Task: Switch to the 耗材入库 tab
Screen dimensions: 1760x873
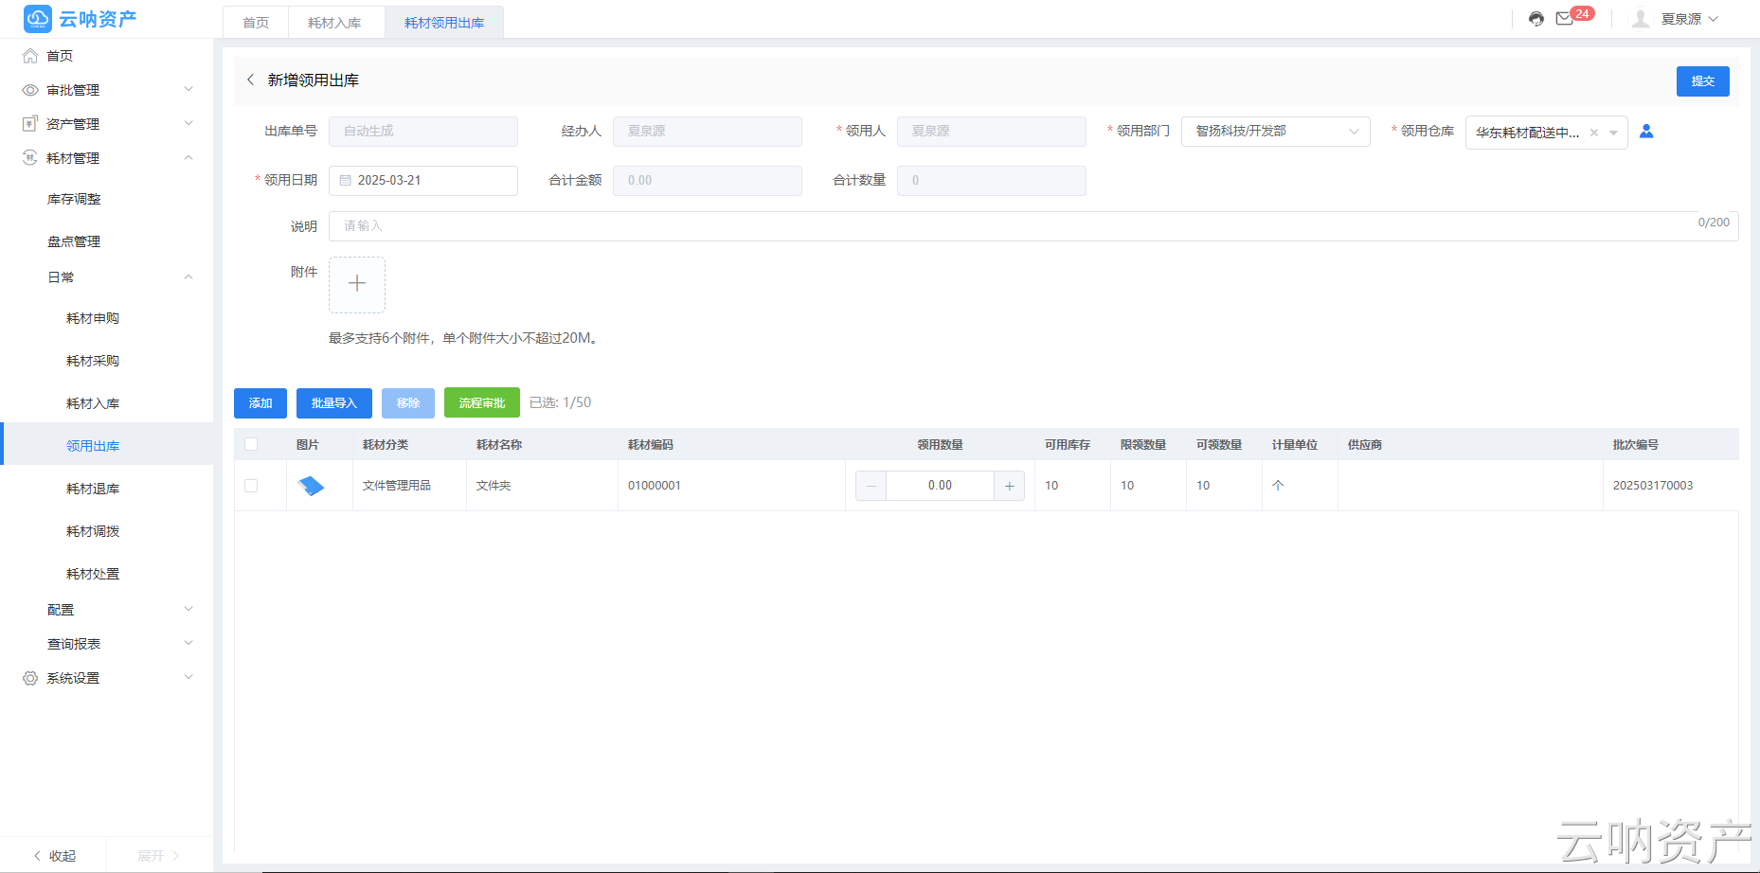Action: tap(334, 23)
